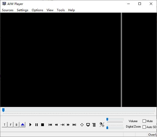
Task: Open the Tools menu
Action: coord(61,10)
